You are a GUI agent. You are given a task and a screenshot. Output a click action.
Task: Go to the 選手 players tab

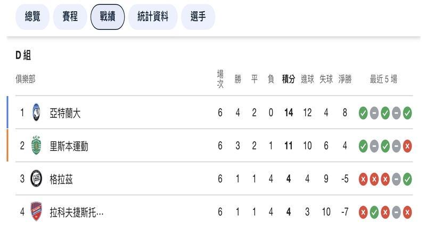(198, 17)
